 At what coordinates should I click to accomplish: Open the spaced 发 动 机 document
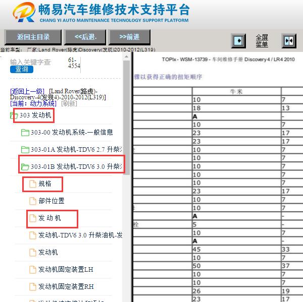point(49,218)
